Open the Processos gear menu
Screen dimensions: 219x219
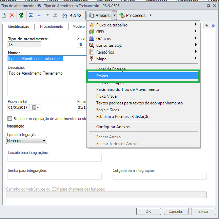coord(133,15)
